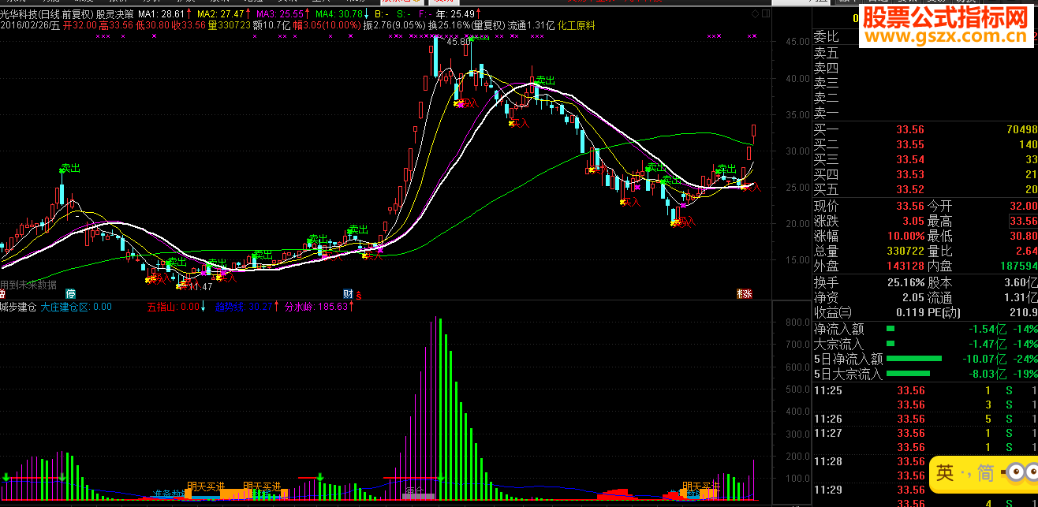Click the 外盘 value 143128

(x=906, y=266)
